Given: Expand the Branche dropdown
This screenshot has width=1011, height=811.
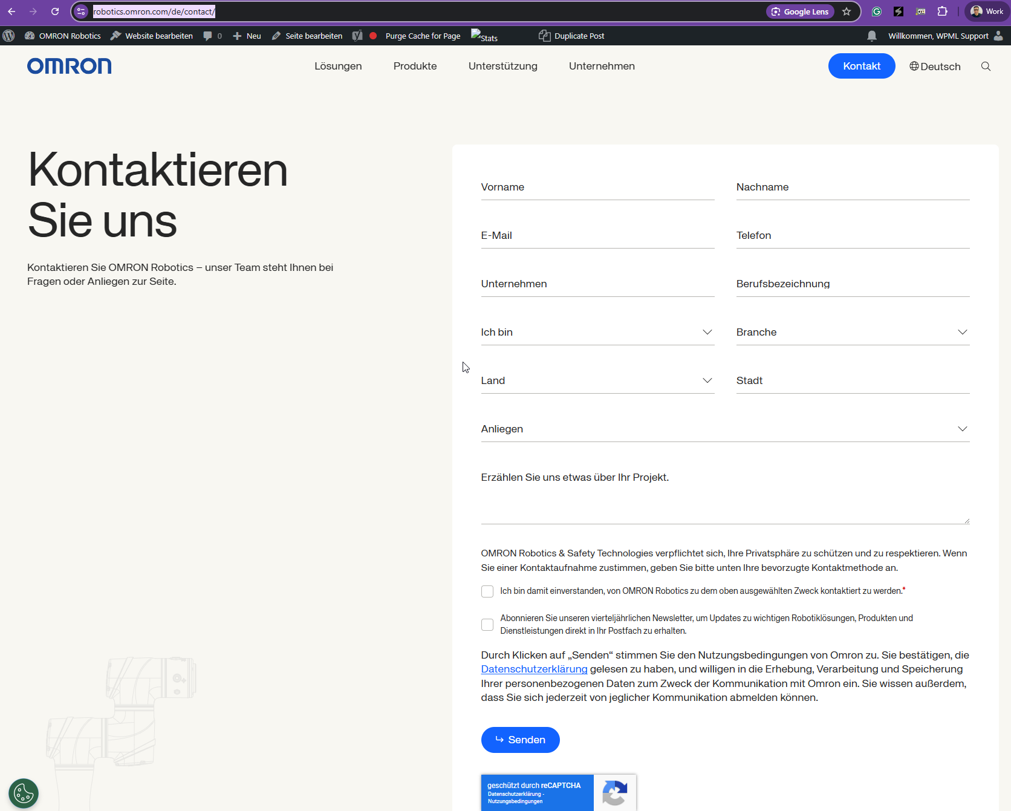Looking at the screenshot, I should (853, 333).
